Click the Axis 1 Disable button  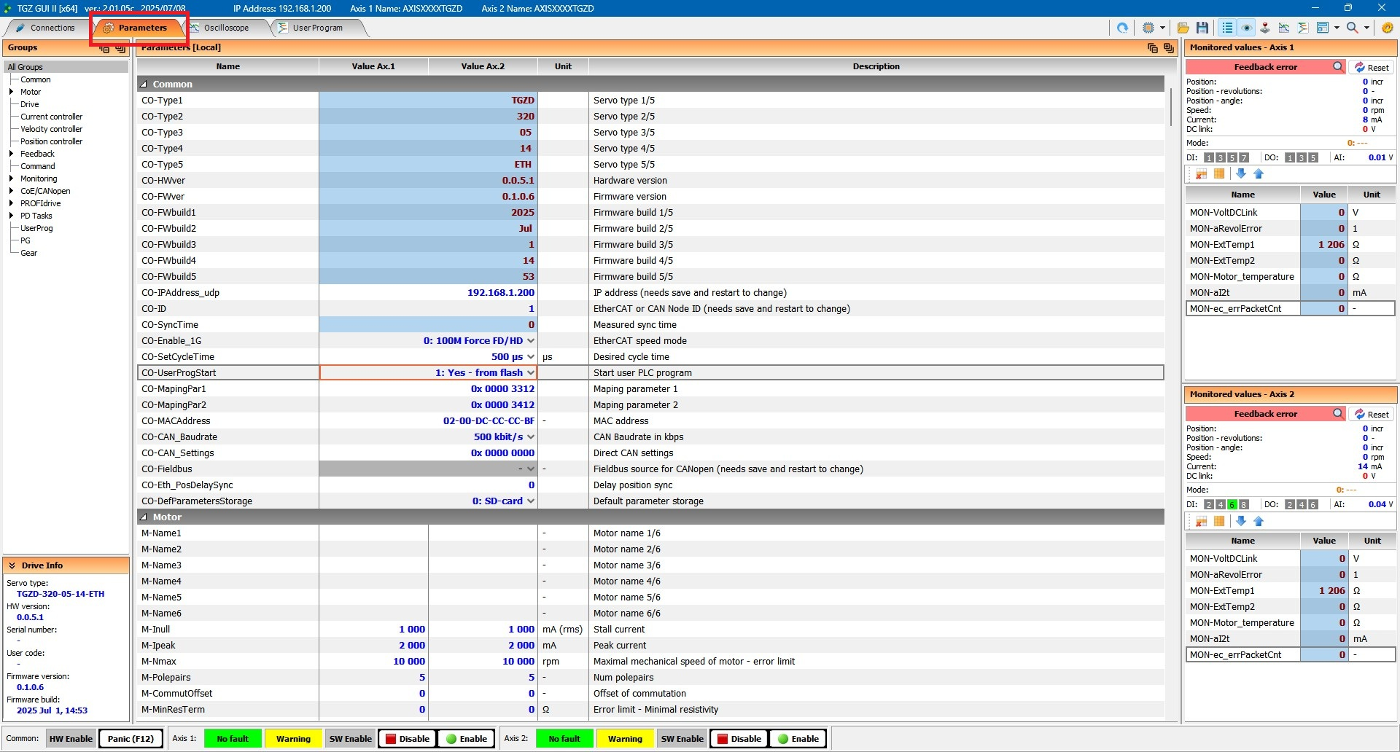(x=407, y=739)
